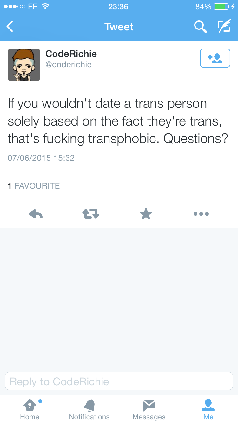Retweet this tweet
This screenshot has height=423, width=238.
click(91, 214)
